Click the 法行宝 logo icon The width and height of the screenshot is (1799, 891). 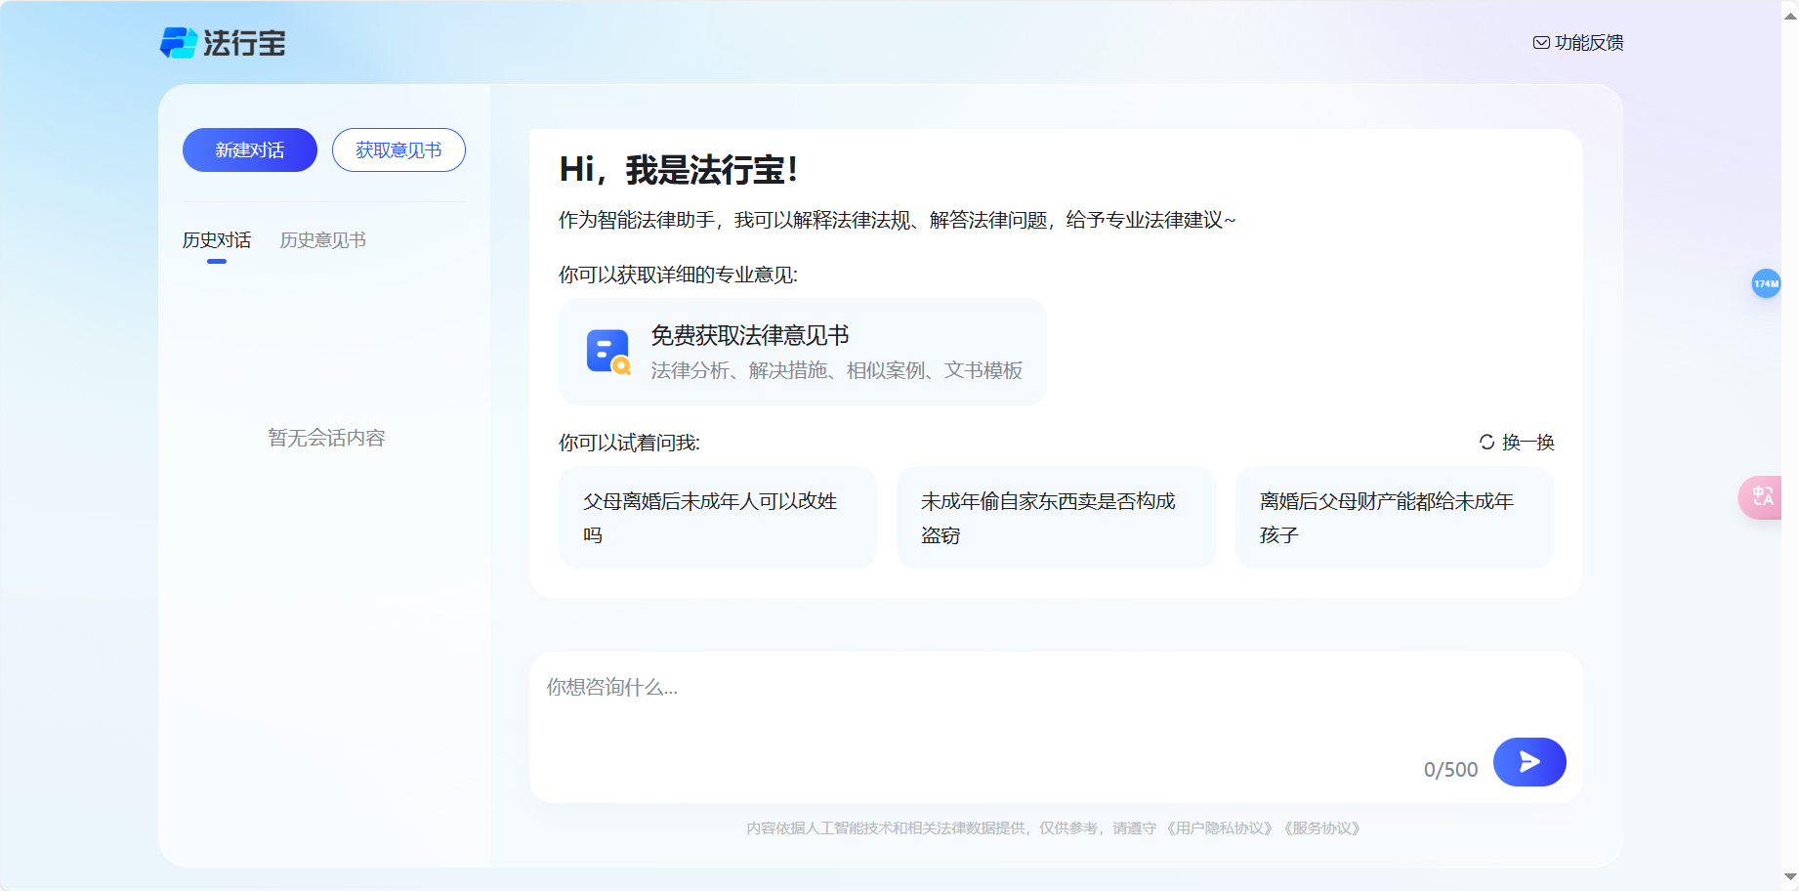tap(180, 42)
